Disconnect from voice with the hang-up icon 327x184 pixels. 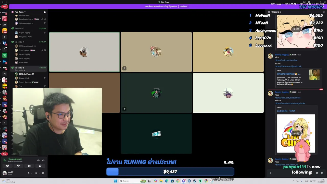43,160
